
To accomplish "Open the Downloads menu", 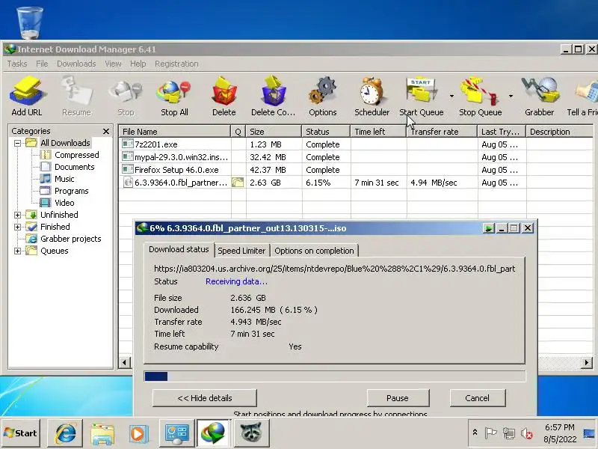I will [76, 64].
